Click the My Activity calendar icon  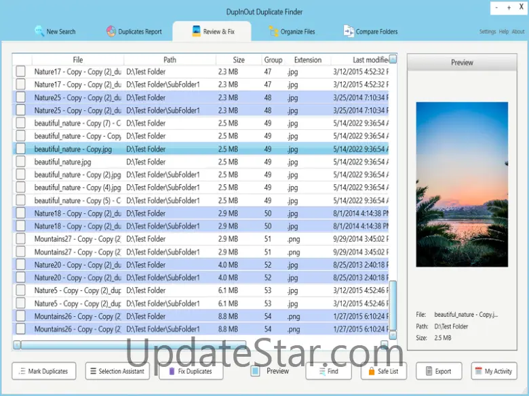(x=478, y=371)
